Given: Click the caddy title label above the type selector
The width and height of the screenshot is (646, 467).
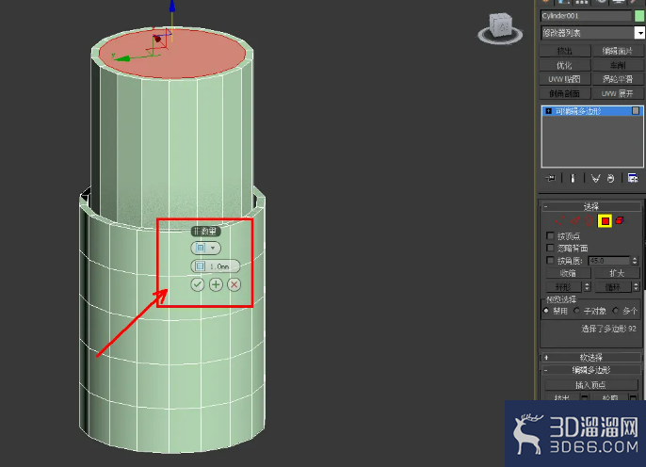Looking at the screenshot, I should pyautogui.click(x=206, y=231).
